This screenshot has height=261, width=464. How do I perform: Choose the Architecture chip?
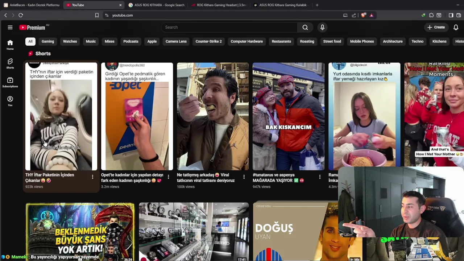pyautogui.click(x=393, y=41)
